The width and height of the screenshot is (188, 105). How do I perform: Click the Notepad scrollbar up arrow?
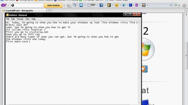click(x=139, y=23)
